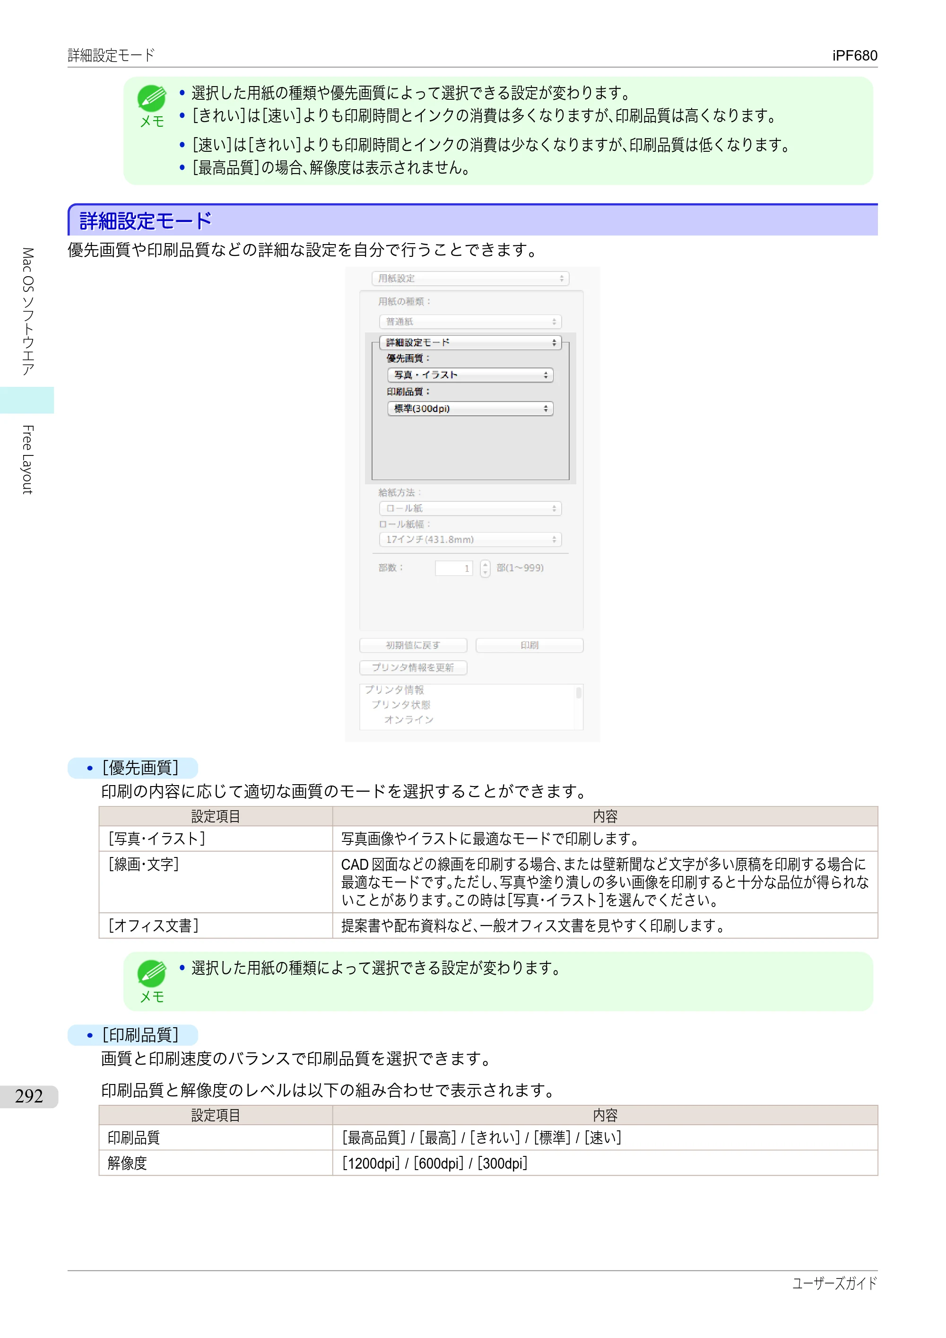This screenshot has height=1338, width=946.
Task: Click the top メモ pencil icon
Action: (x=151, y=98)
